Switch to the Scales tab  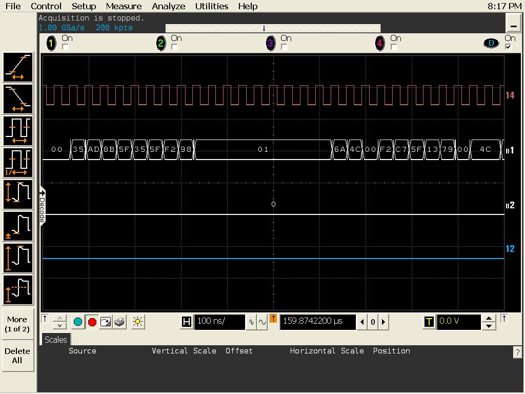click(55, 340)
